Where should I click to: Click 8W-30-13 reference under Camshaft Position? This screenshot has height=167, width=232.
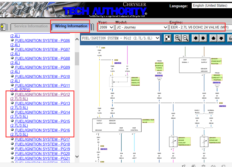(217, 83)
